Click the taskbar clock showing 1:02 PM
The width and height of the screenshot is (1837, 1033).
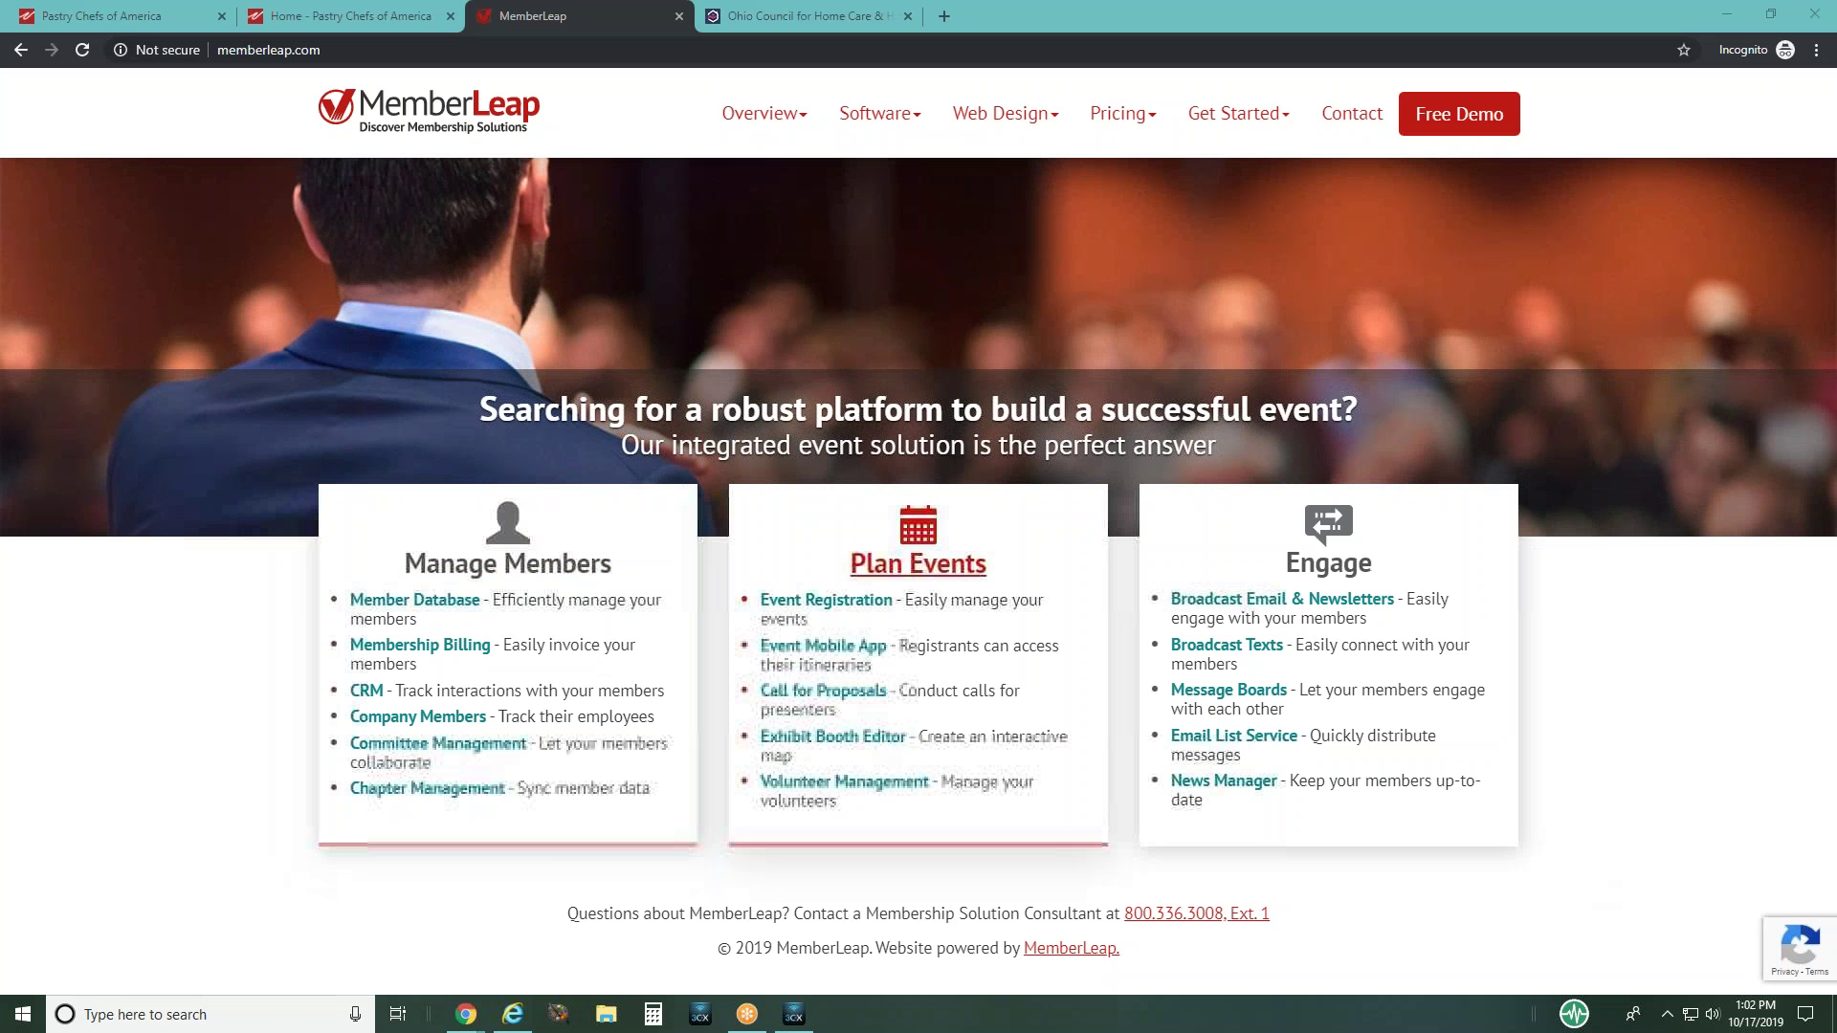[x=1756, y=1014]
